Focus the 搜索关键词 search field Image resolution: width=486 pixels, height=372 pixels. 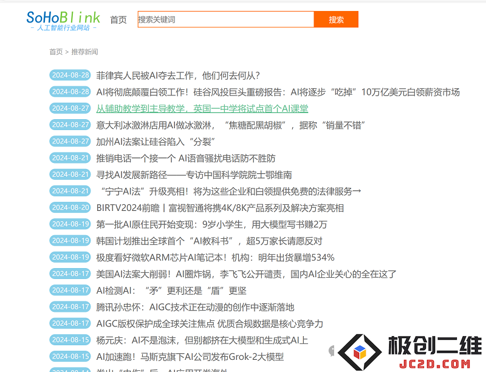[225, 19]
